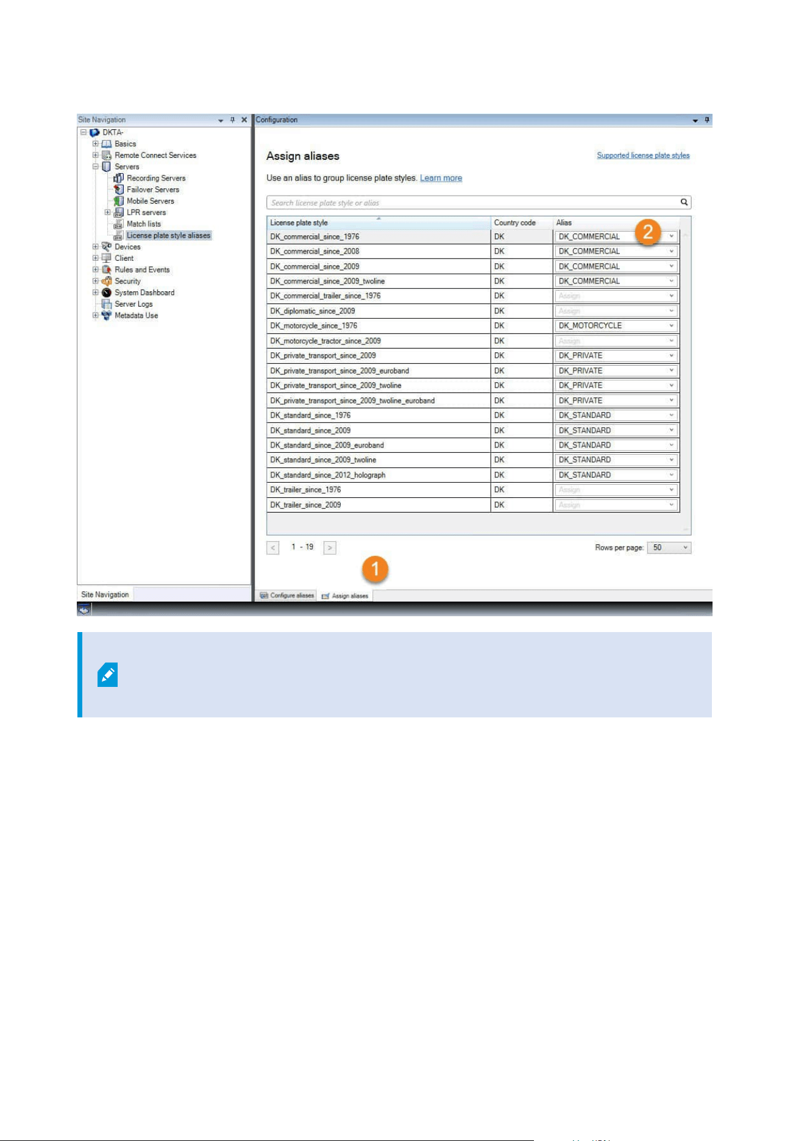Switch to the Assign aliases tab

click(x=346, y=595)
